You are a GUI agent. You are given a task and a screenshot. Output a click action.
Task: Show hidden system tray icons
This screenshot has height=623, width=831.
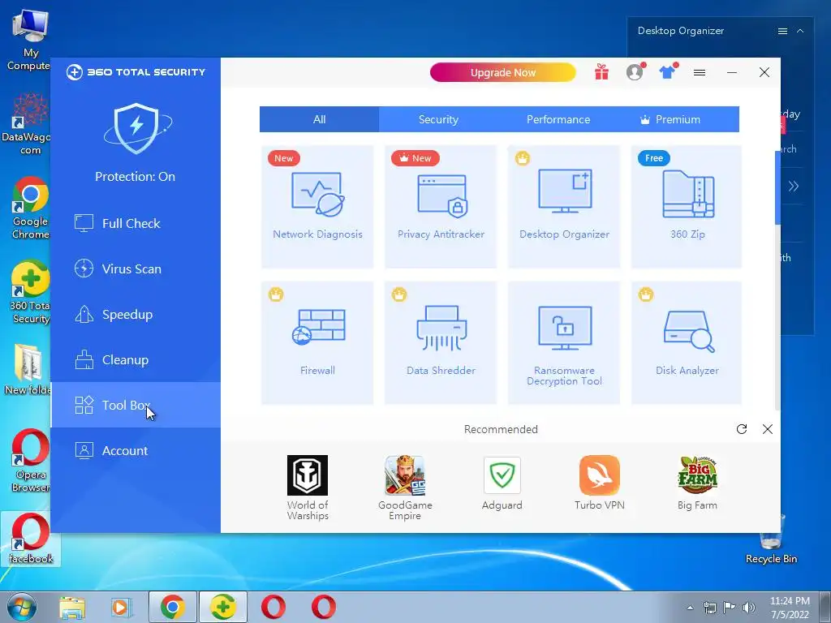[x=690, y=608]
